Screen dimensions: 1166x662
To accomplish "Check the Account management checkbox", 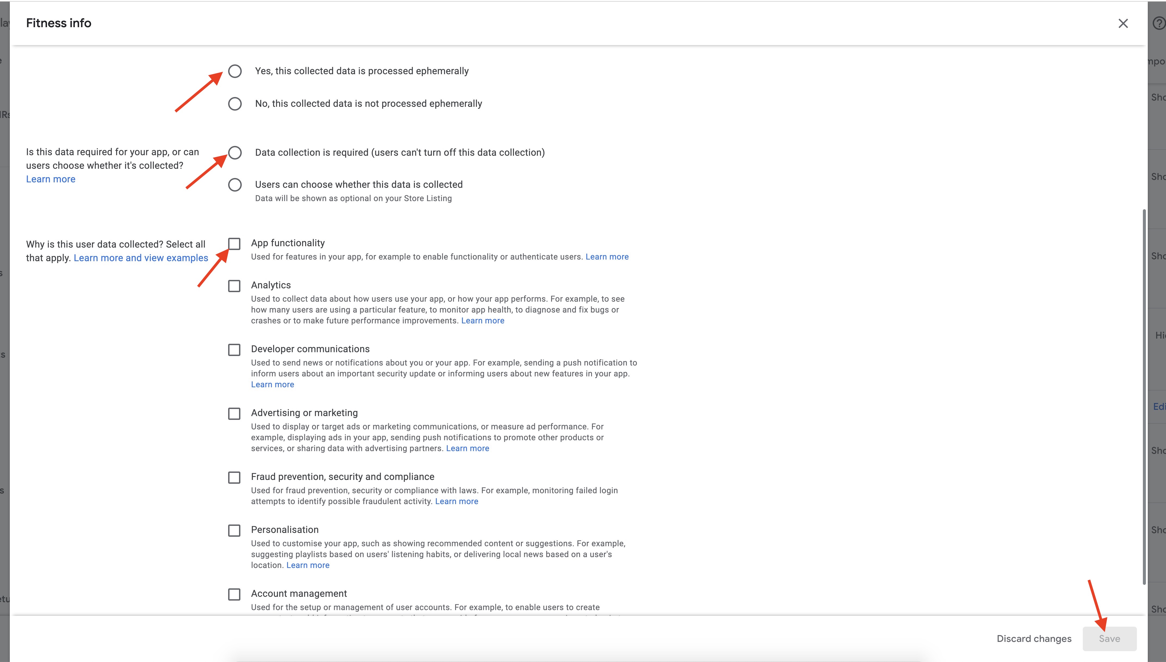I will [x=234, y=594].
